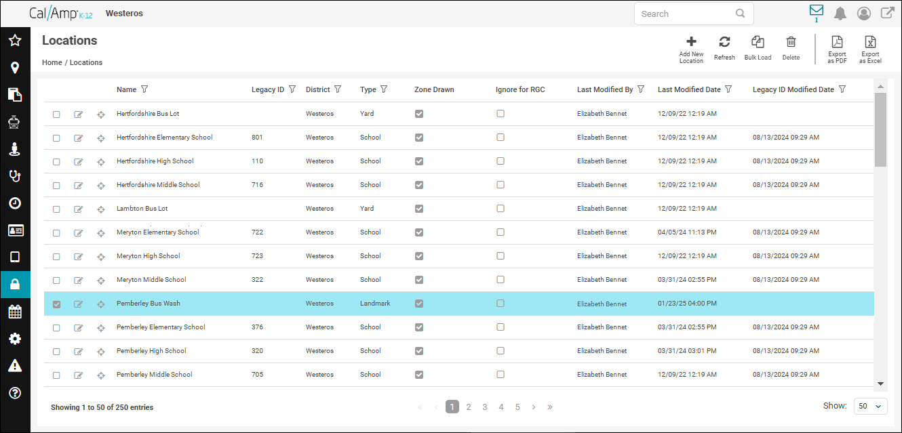Open the Name column filter
This screenshot has width=902, height=433.
tap(144, 89)
